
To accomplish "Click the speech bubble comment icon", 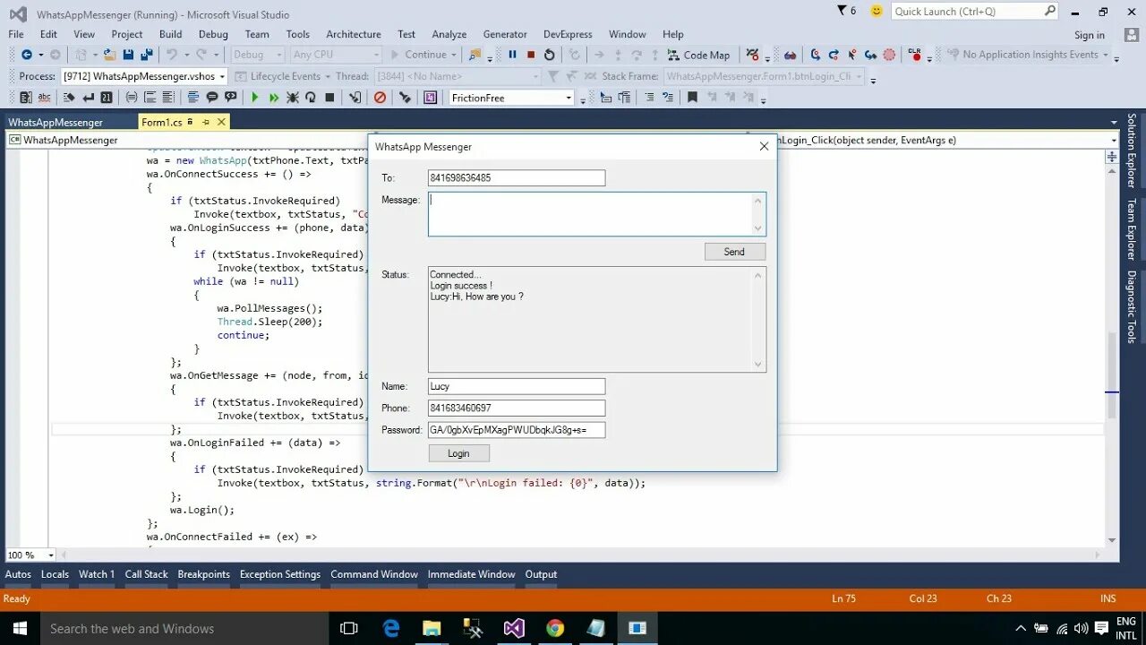I will point(212,98).
